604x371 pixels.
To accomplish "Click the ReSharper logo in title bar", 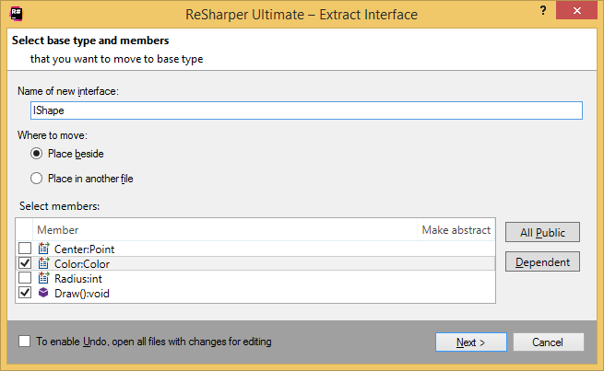I will 17,15.
